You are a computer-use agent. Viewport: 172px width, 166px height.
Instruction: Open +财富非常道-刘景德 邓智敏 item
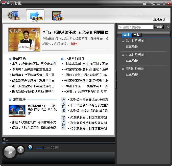(86, 81)
